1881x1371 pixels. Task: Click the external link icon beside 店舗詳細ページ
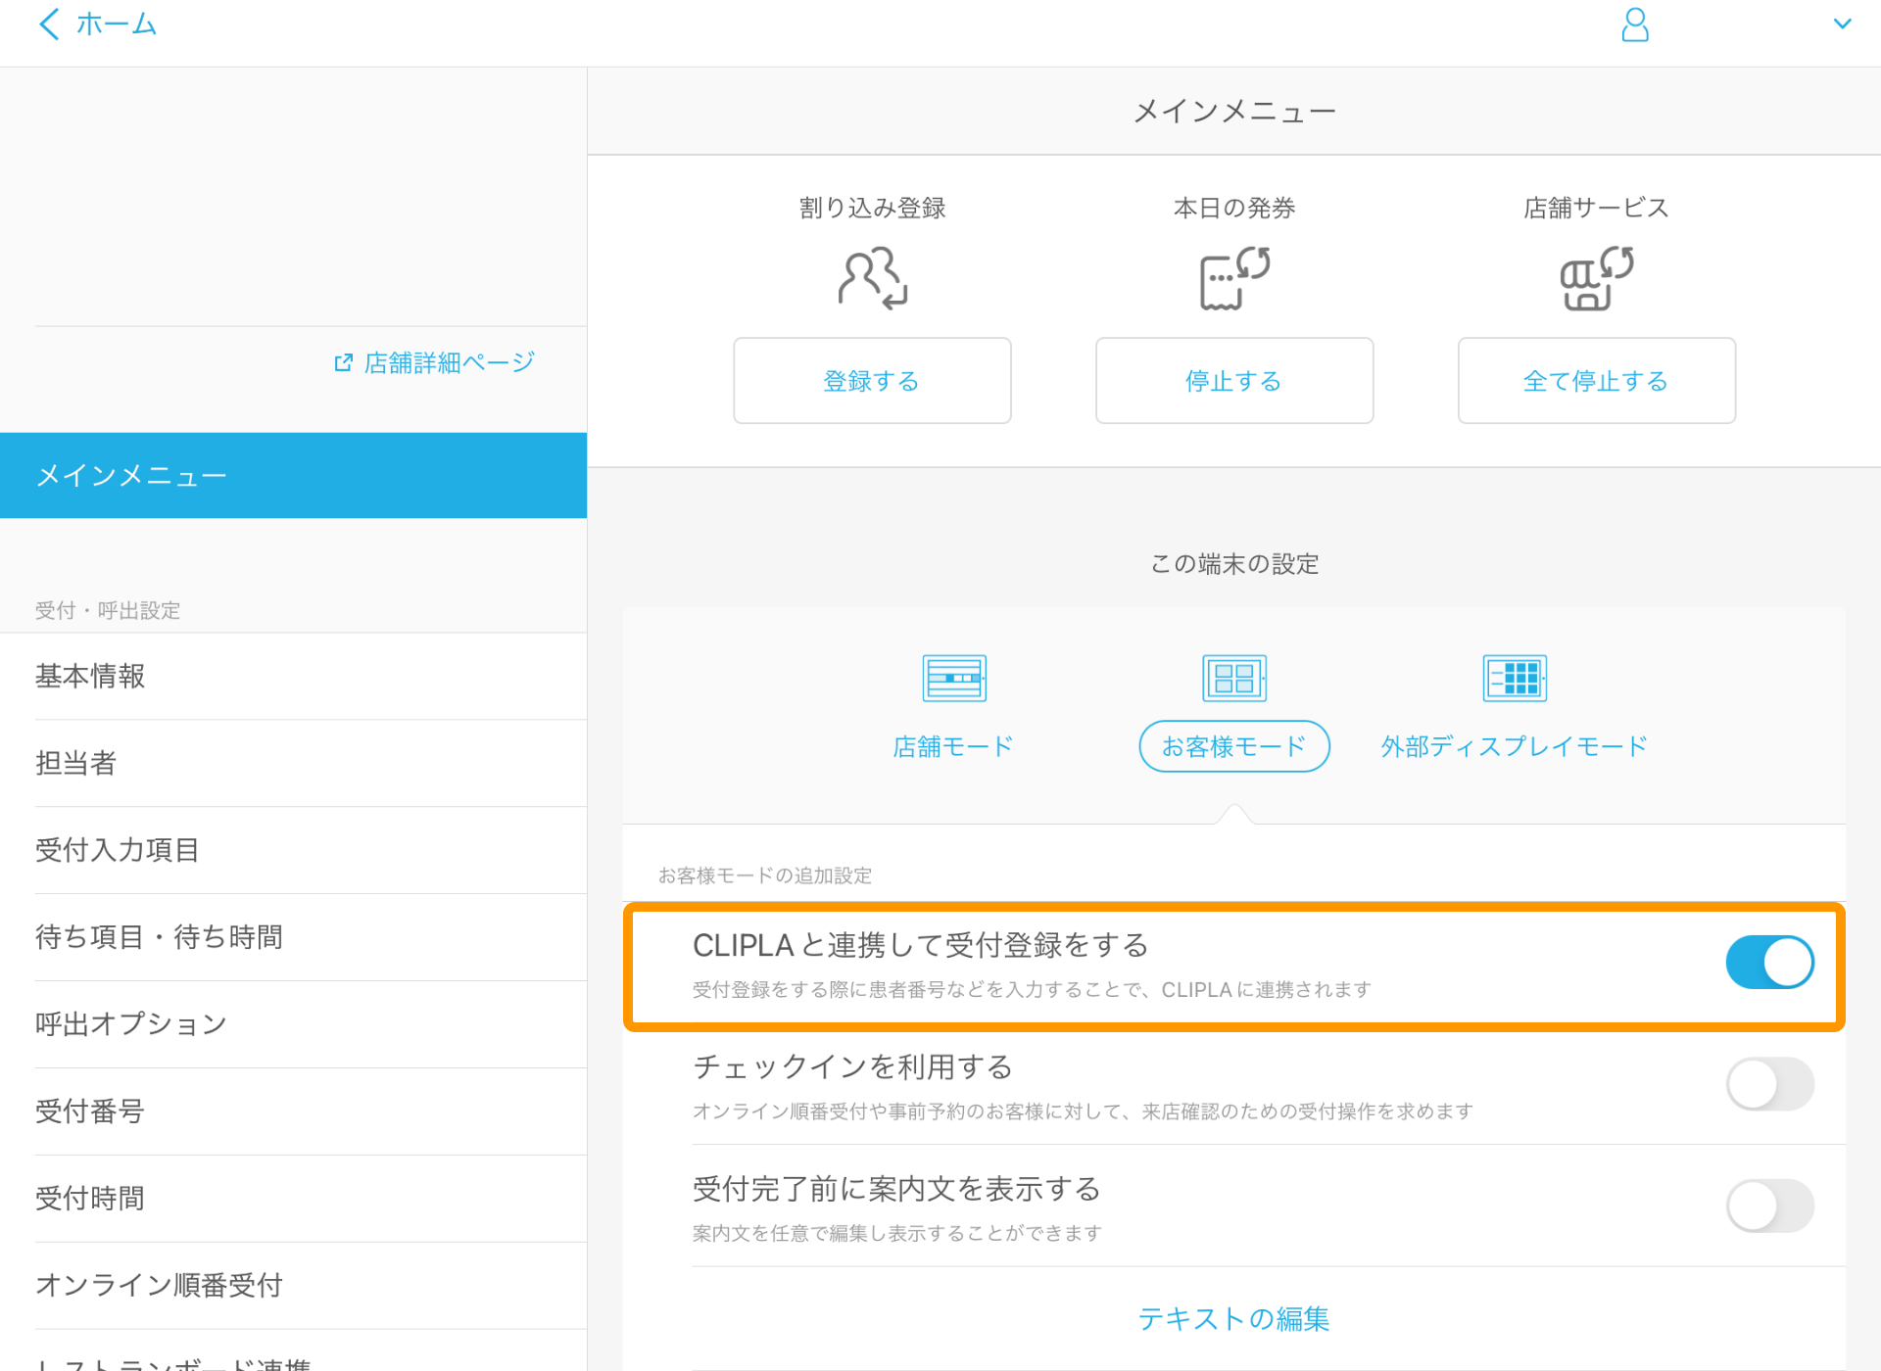pos(343,363)
